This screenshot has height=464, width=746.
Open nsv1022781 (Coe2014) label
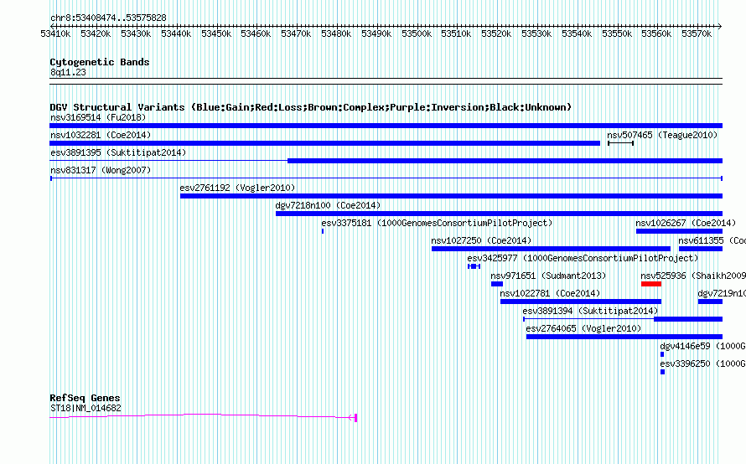pos(550,293)
